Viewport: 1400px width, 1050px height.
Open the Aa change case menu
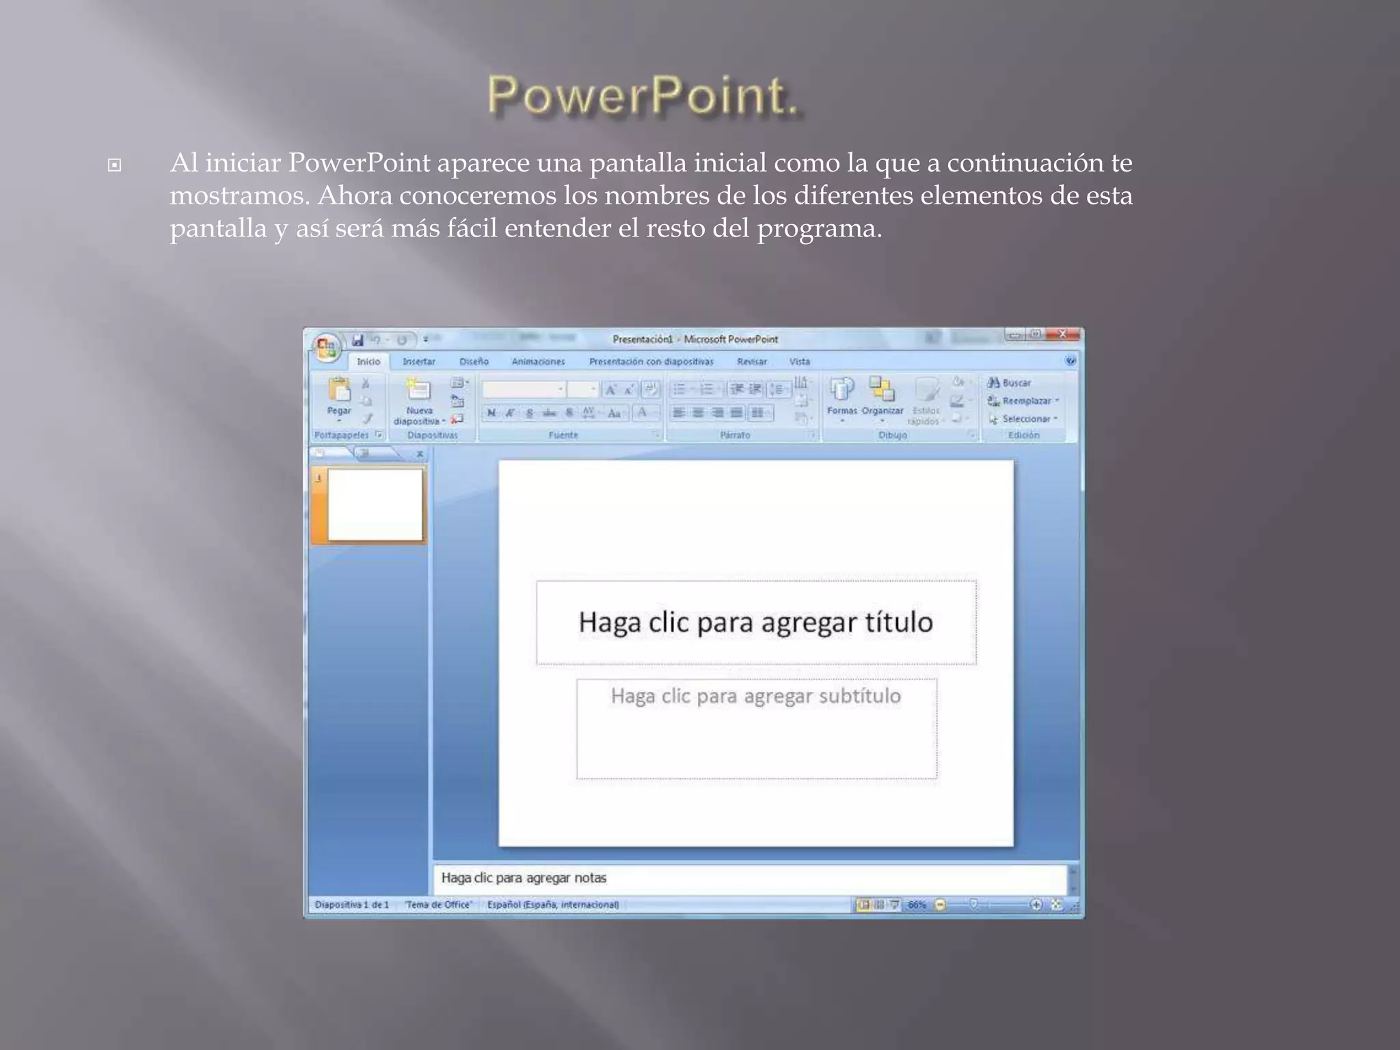(615, 413)
